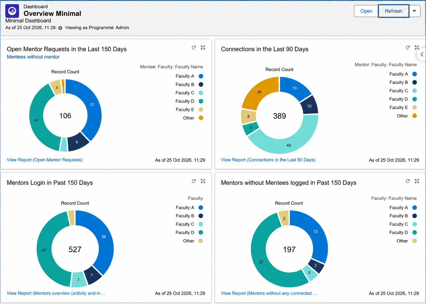Expand the side panel chevron tab
The width and height of the screenshot is (426, 304).
point(422,54)
